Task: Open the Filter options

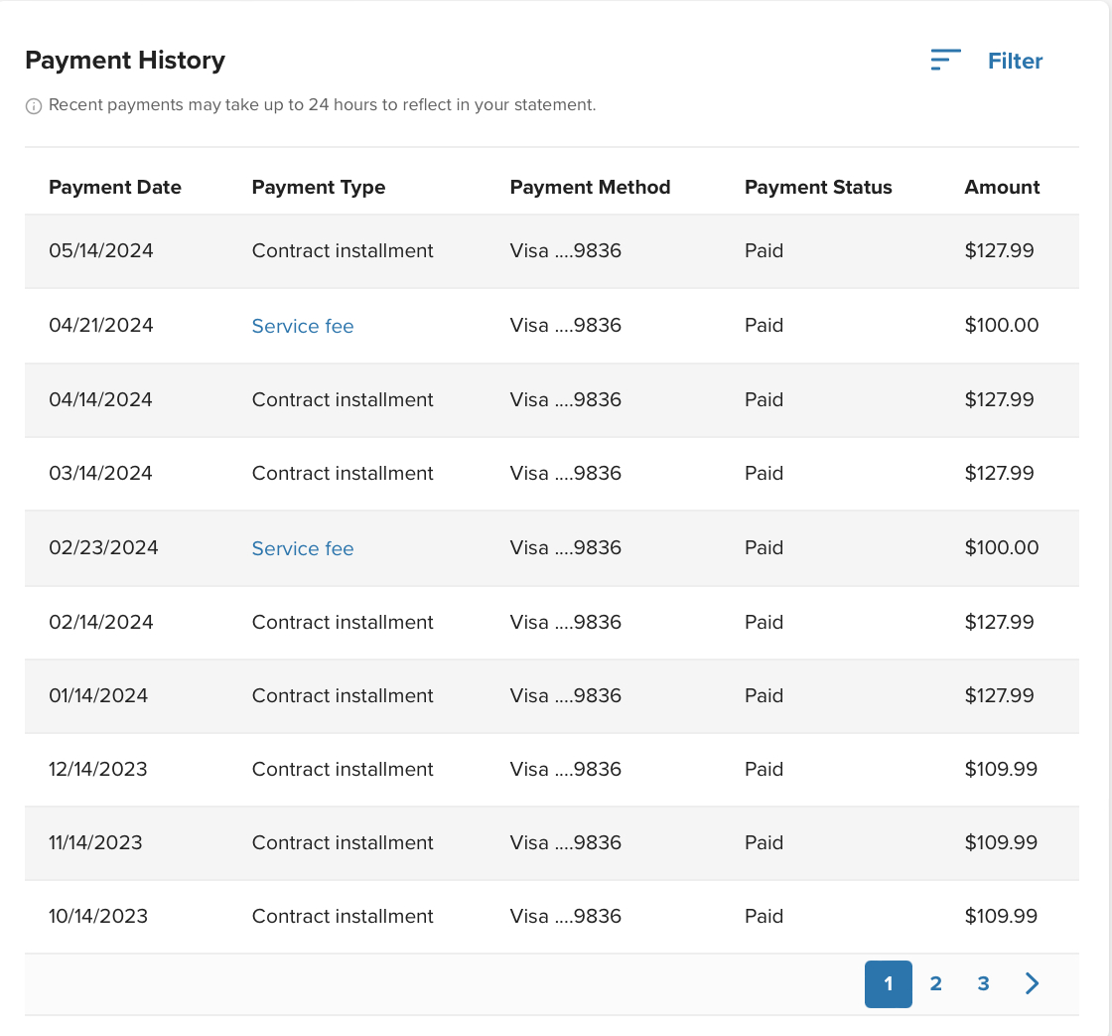Action: 1015,61
